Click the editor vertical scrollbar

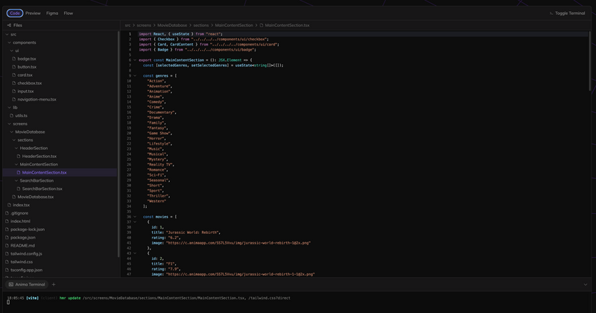point(590,61)
